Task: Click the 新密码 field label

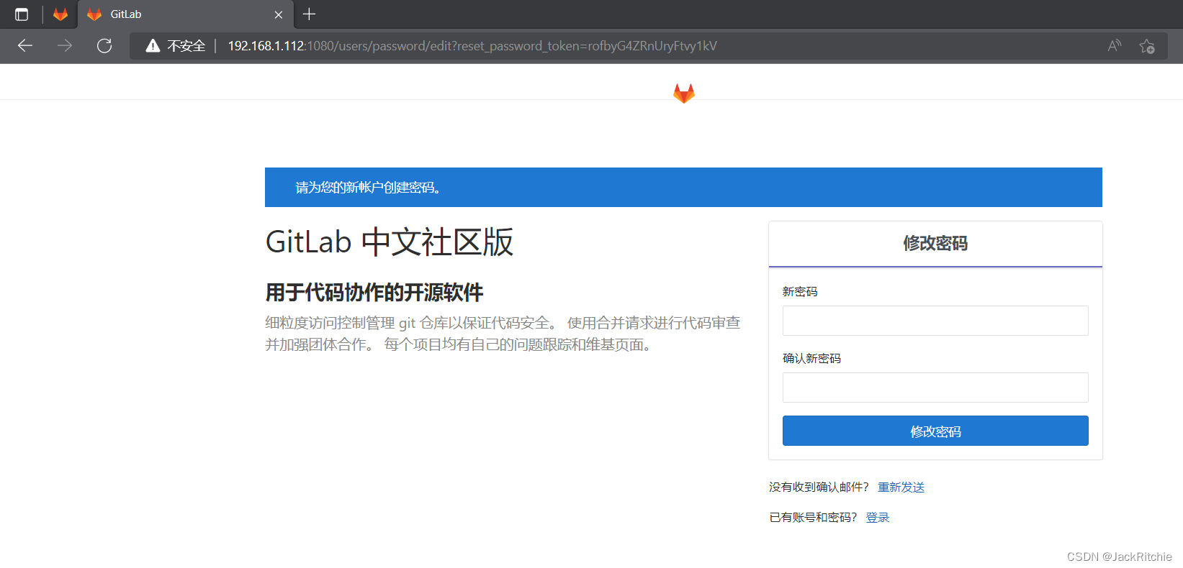Action: coord(800,291)
